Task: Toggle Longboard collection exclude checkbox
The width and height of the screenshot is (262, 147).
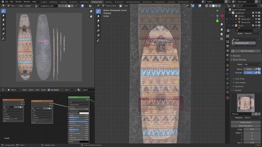Action: (x=253, y=13)
